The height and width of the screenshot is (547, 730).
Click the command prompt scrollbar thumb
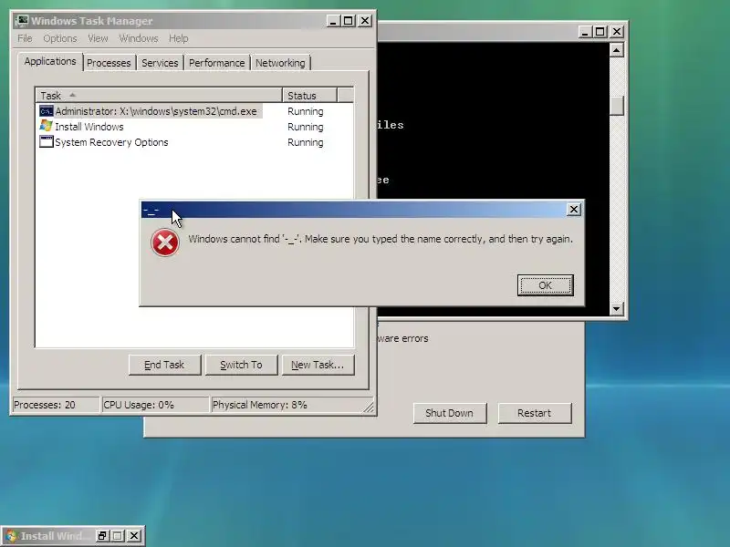tap(617, 105)
